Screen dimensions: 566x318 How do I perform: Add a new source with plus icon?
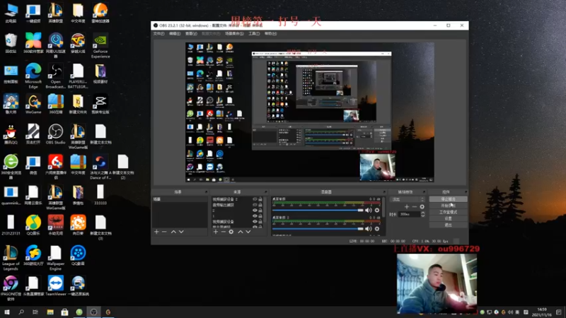tap(216, 232)
